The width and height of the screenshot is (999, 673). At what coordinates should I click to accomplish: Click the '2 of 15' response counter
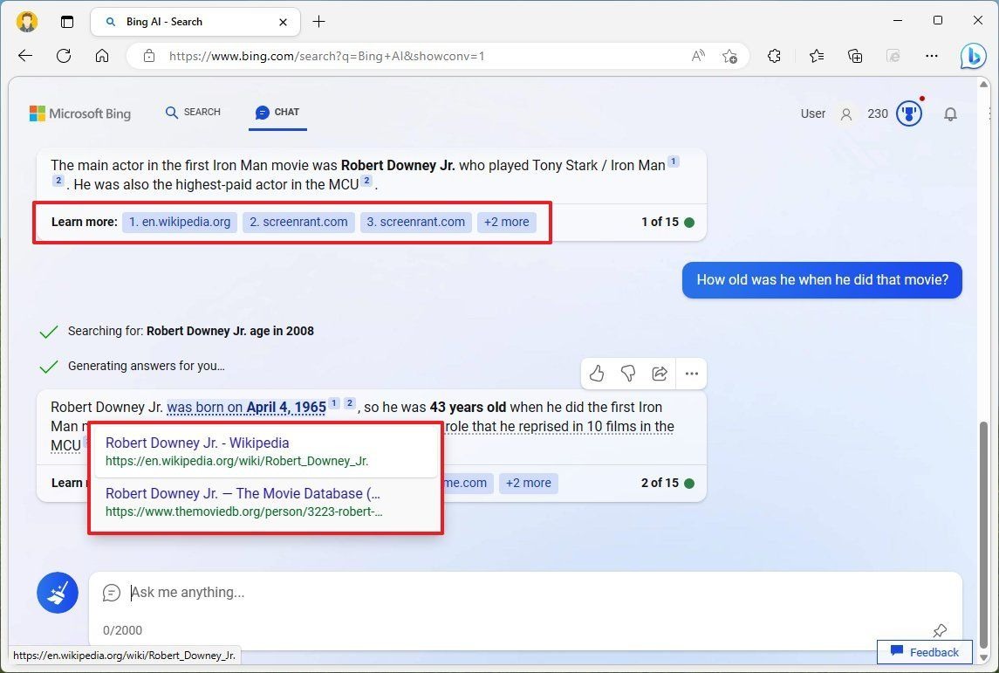pyautogui.click(x=660, y=483)
